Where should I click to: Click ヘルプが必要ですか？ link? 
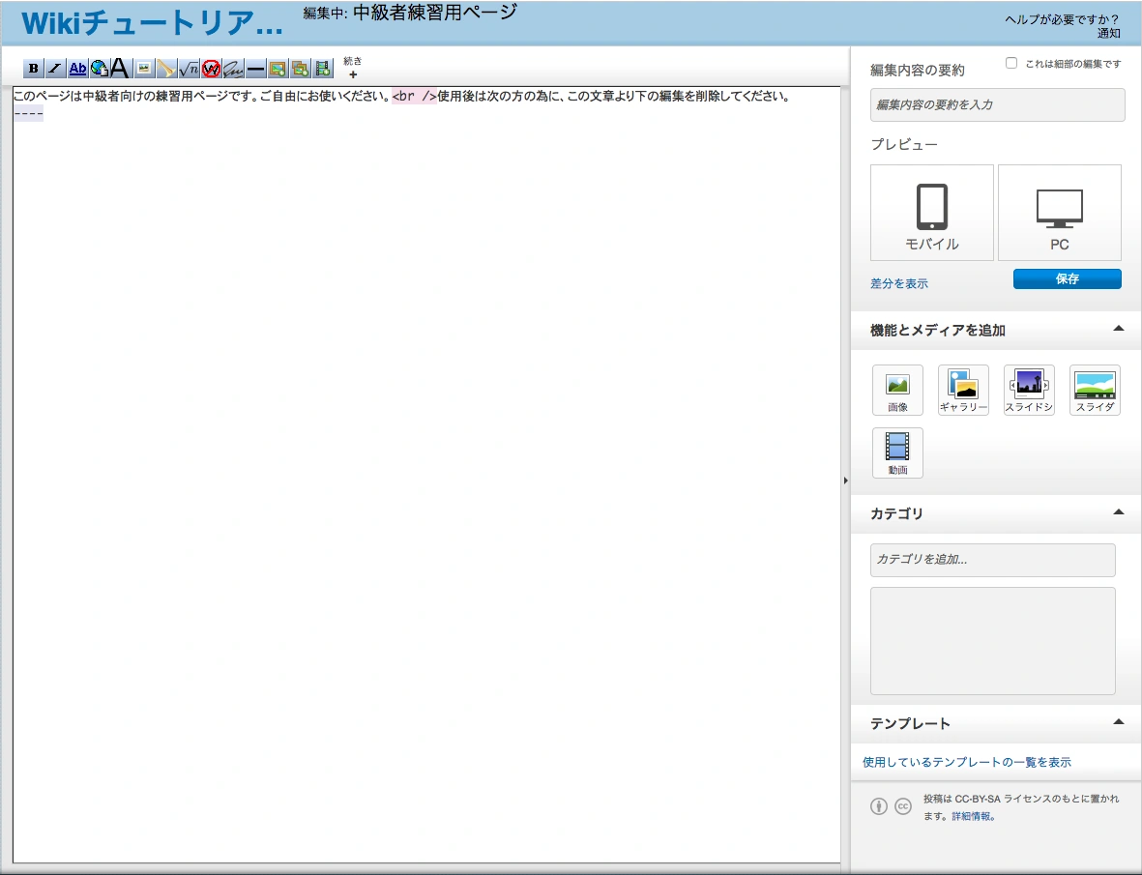1062,19
